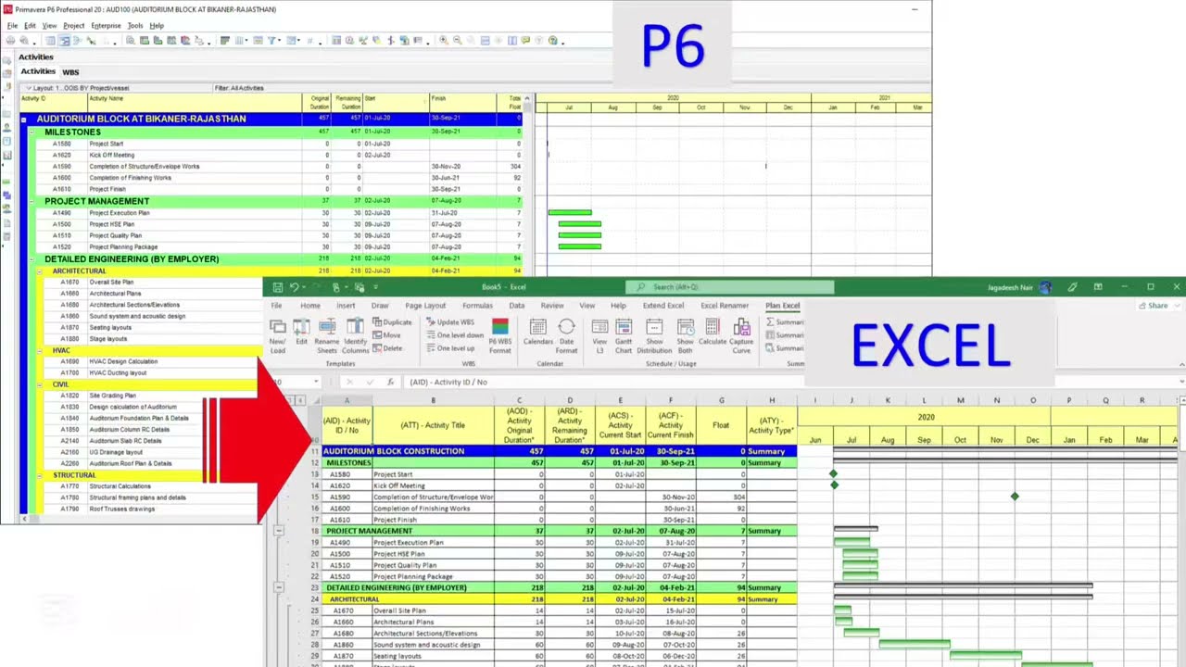This screenshot has width=1186, height=667.
Task: Collapse the PROJECT MANAGEMENT group in P6
Action: click(31, 201)
